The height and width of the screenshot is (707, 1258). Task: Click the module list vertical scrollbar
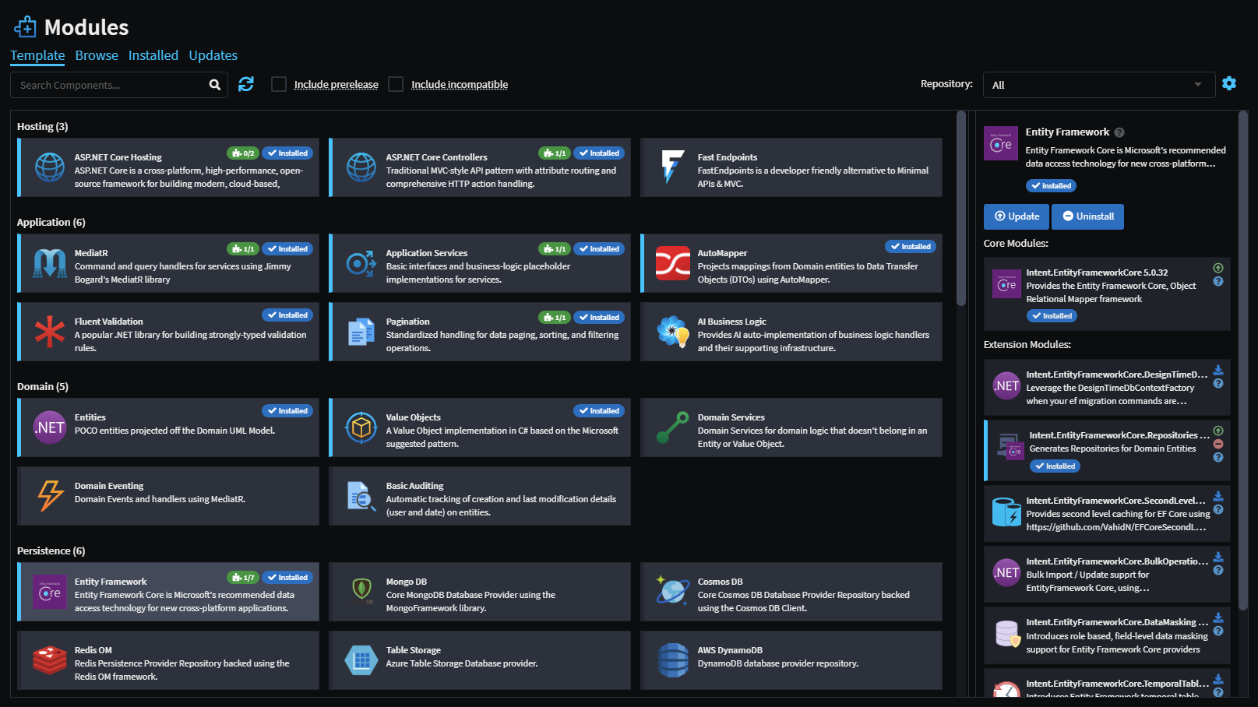pyautogui.click(x=961, y=210)
